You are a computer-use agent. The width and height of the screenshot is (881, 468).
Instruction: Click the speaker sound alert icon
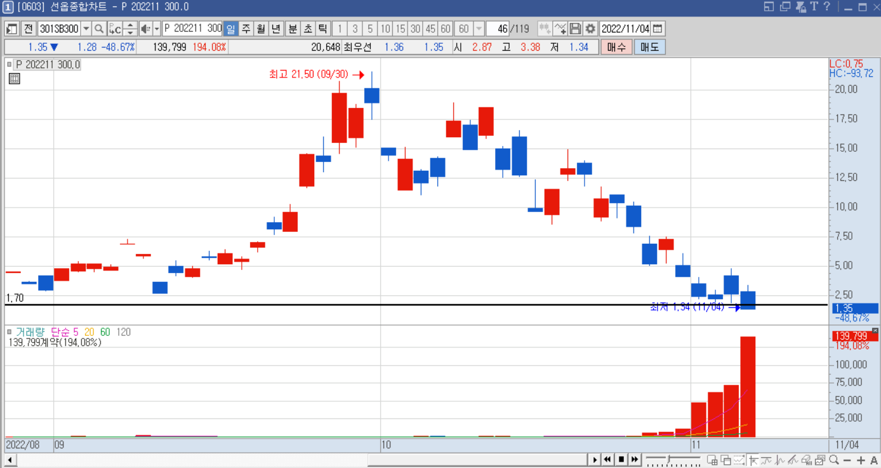click(145, 29)
